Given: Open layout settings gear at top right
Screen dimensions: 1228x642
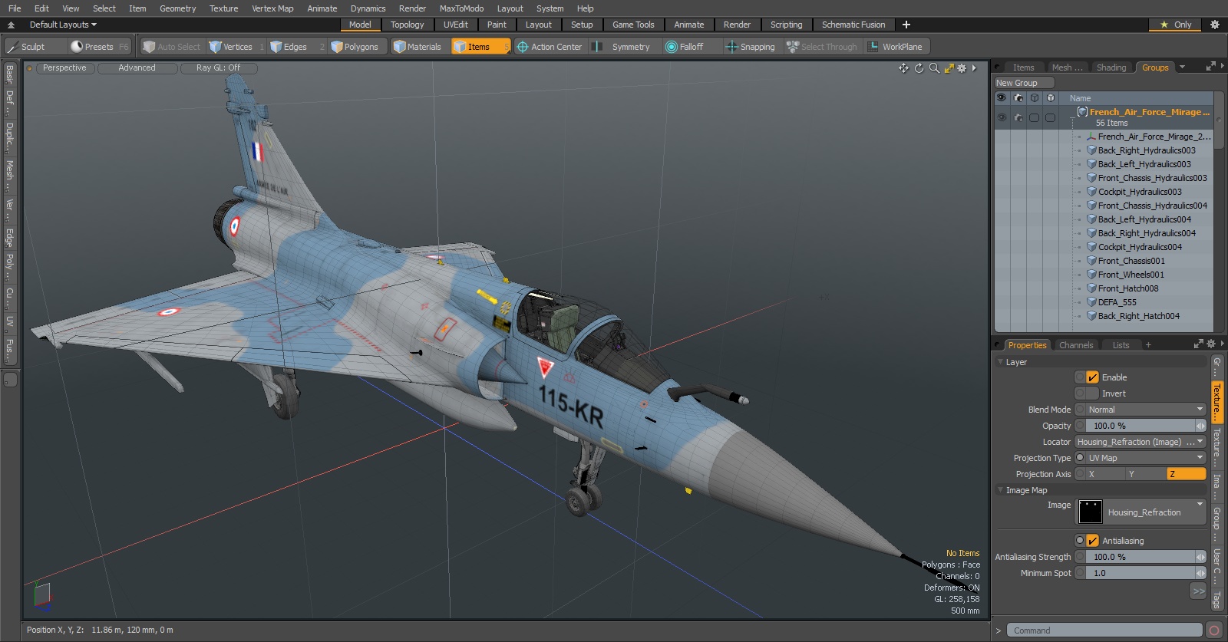Looking at the screenshot, I should coord(1215,25).
